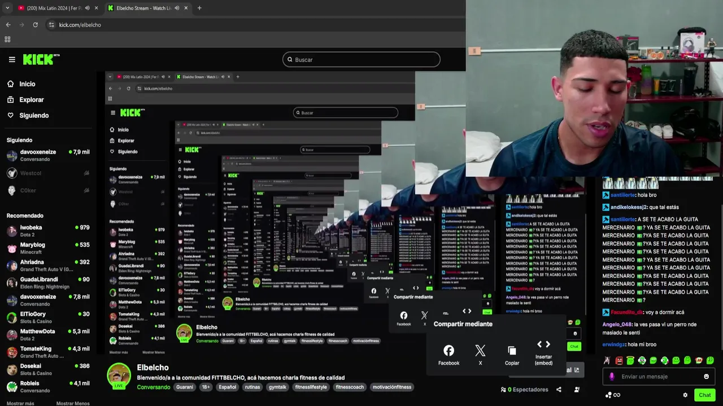Open davooxeneize channel with 7,9 mil viewers
Screen dimensions: 723x406
48,156
